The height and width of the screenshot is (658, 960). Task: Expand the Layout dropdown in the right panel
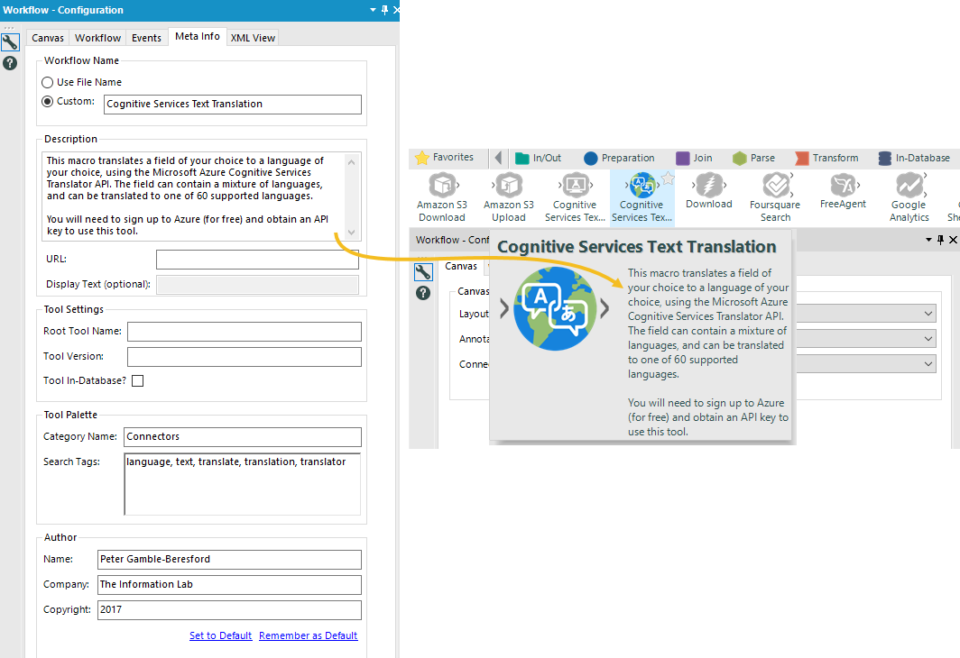click(928, 314)
